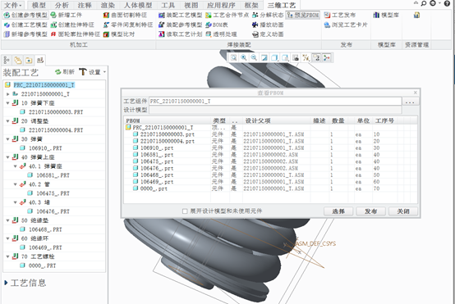Click the repaint icon in the graphics toolbar
The height and width of the screenshot is (304, 455).
pos(264,57)
